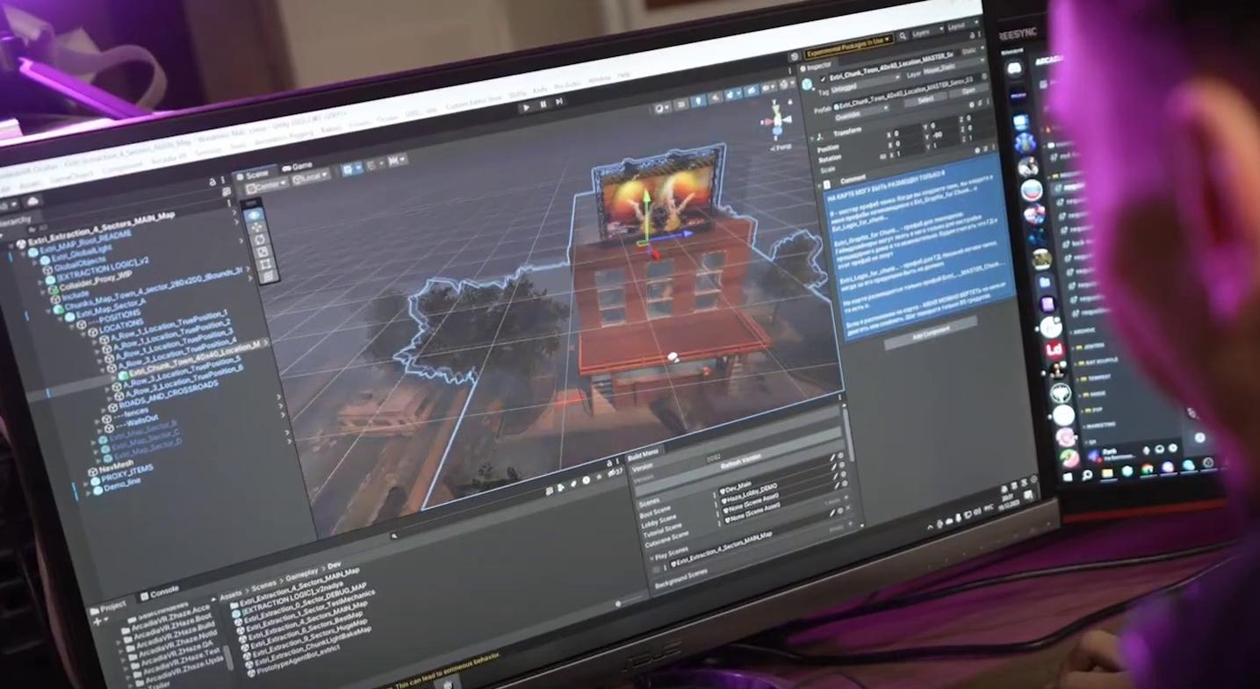The height and width of the screenshot is (689, 1260).
Task: Toggle 2D view mode in the scene toolbar
Action: [680, 104]
